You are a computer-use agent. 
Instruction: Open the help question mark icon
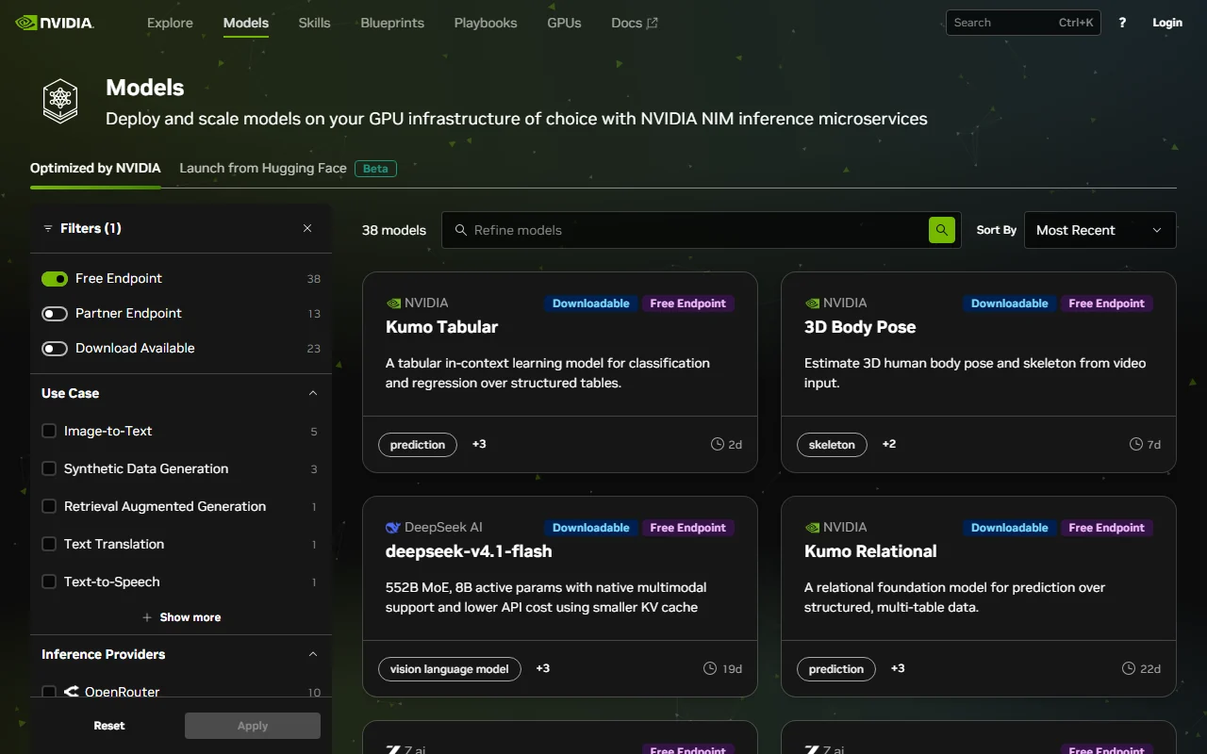pos(1122,23)
